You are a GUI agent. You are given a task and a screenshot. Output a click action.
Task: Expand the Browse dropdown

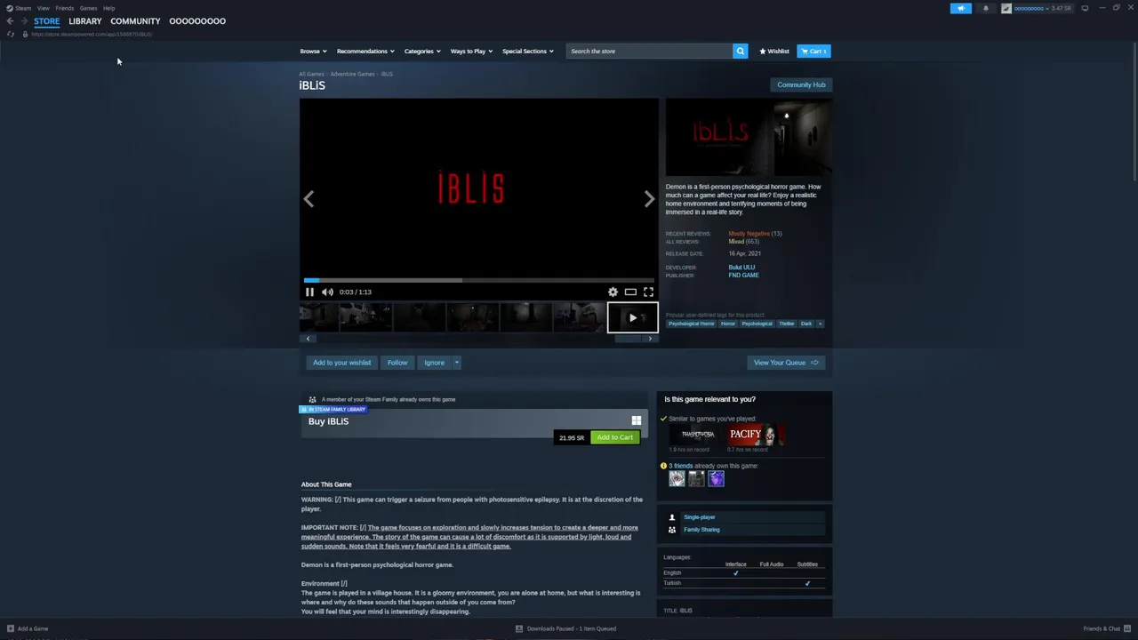pyautogui.click(x=313, y=51)
